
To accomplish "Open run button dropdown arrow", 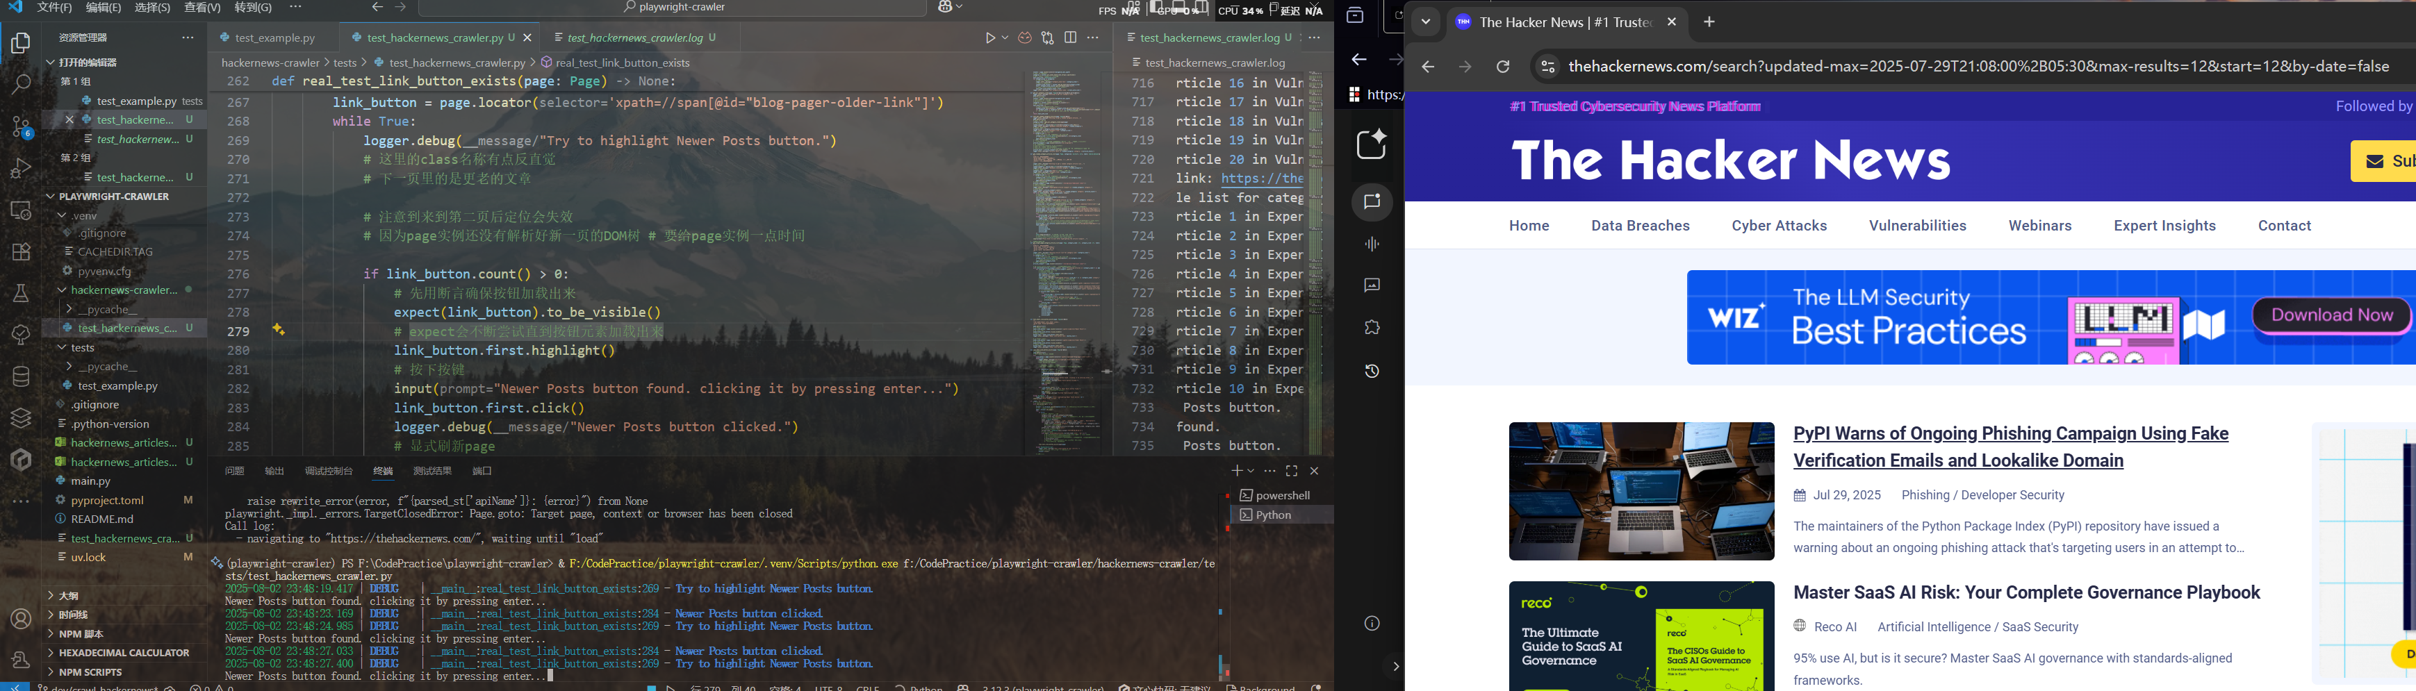I will [x=1005, y=38].
